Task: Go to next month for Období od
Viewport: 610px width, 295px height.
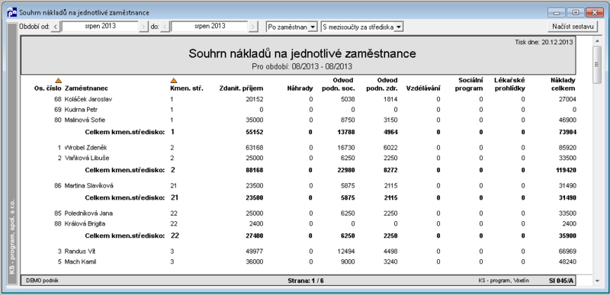Action: [x=143, y=27]
